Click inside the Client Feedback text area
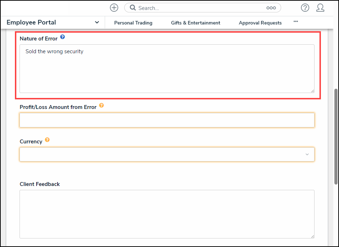This screenshot has width=339, height=247. click(x=167, y=214)
